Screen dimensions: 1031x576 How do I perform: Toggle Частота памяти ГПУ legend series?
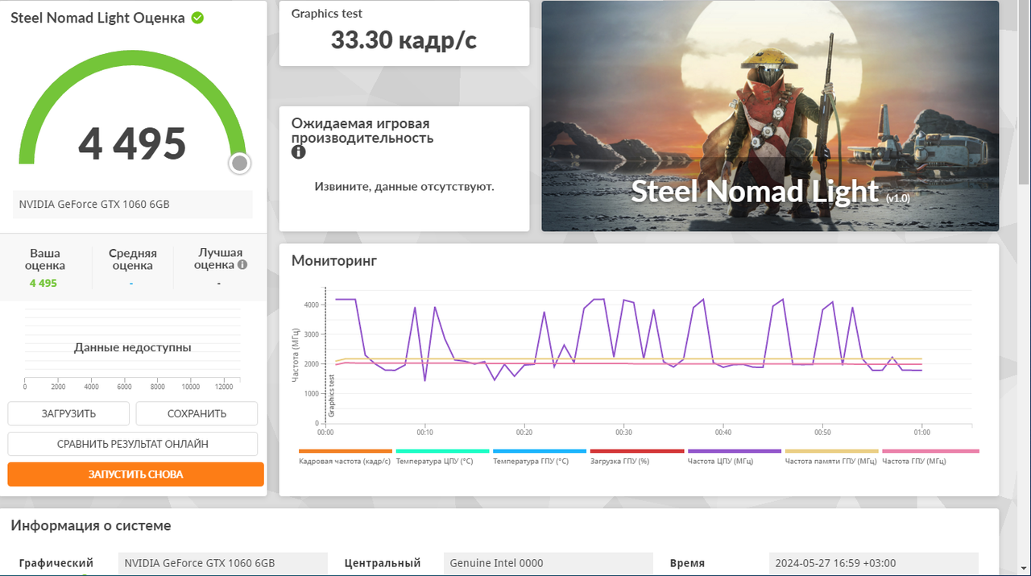(x=831, y=457)
